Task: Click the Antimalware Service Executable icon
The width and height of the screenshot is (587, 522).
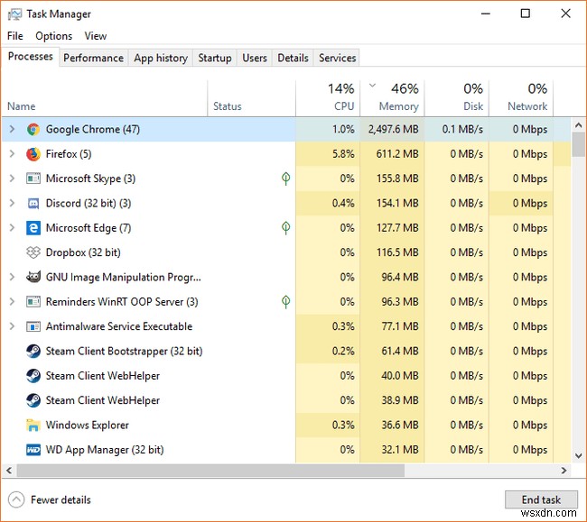Action: [x=33, y=326]
